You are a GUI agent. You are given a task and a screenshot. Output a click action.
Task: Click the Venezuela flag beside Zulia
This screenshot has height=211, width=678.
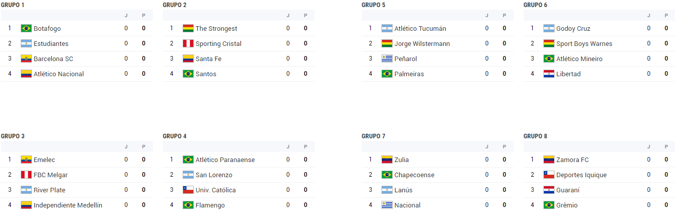[387, 160]
